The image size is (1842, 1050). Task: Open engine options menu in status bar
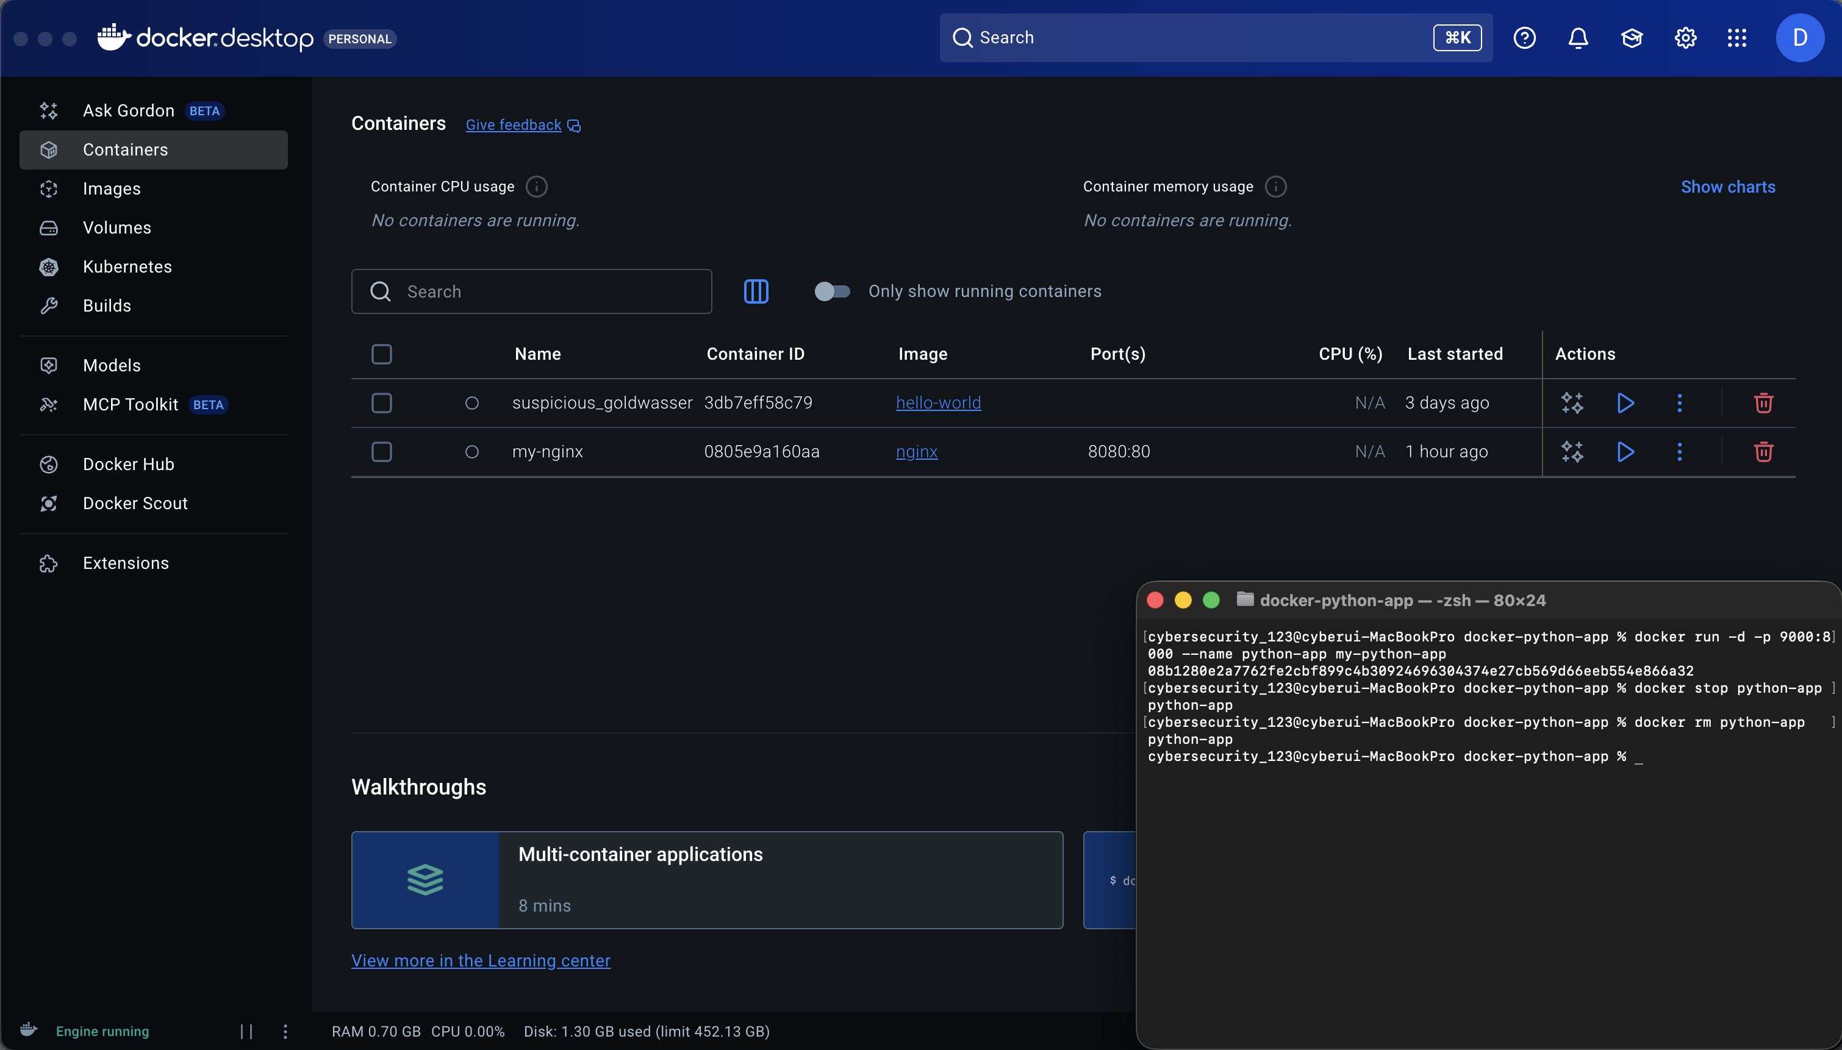point(285,1031)
